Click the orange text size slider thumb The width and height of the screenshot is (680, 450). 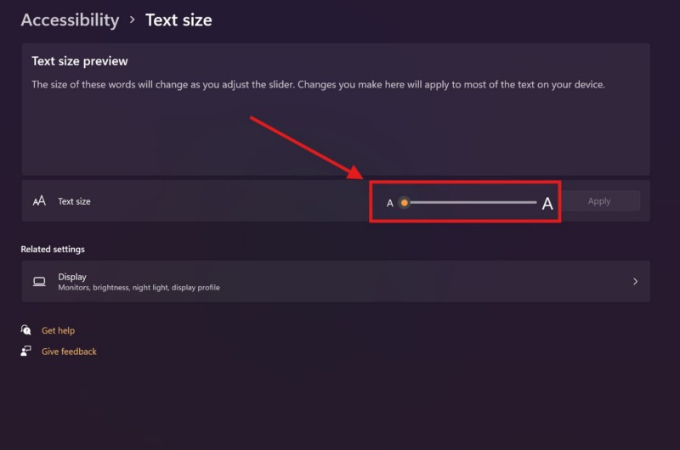(405, 202)
